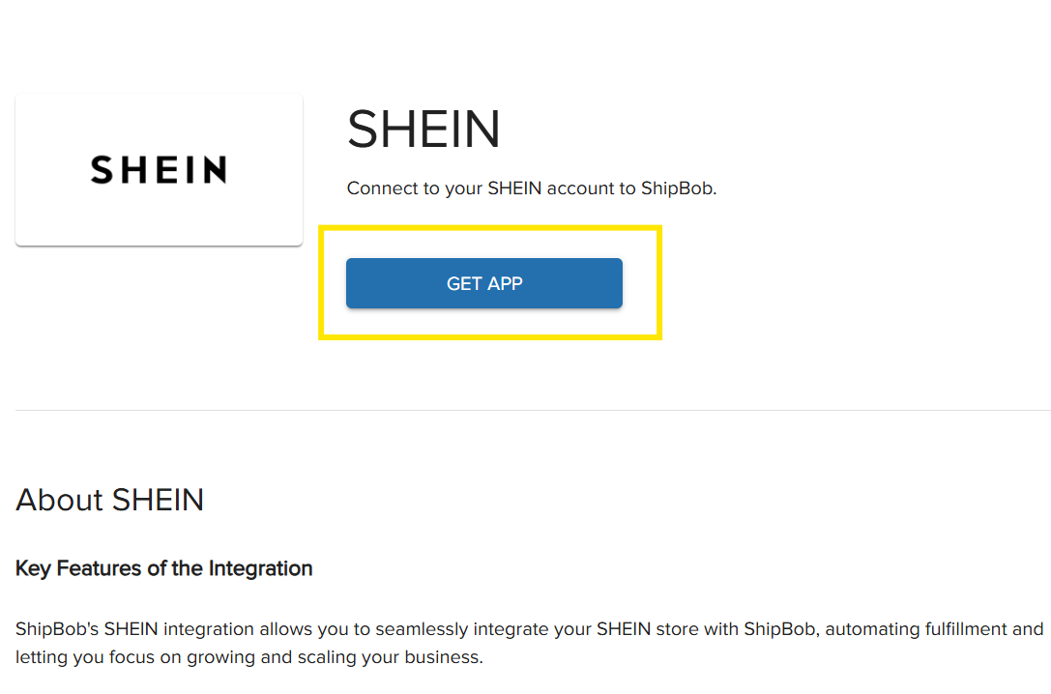Screen dimensions: 1051x694
Task: Click the SHEIN wordmark inside the white card
Action: click(158, 169)
